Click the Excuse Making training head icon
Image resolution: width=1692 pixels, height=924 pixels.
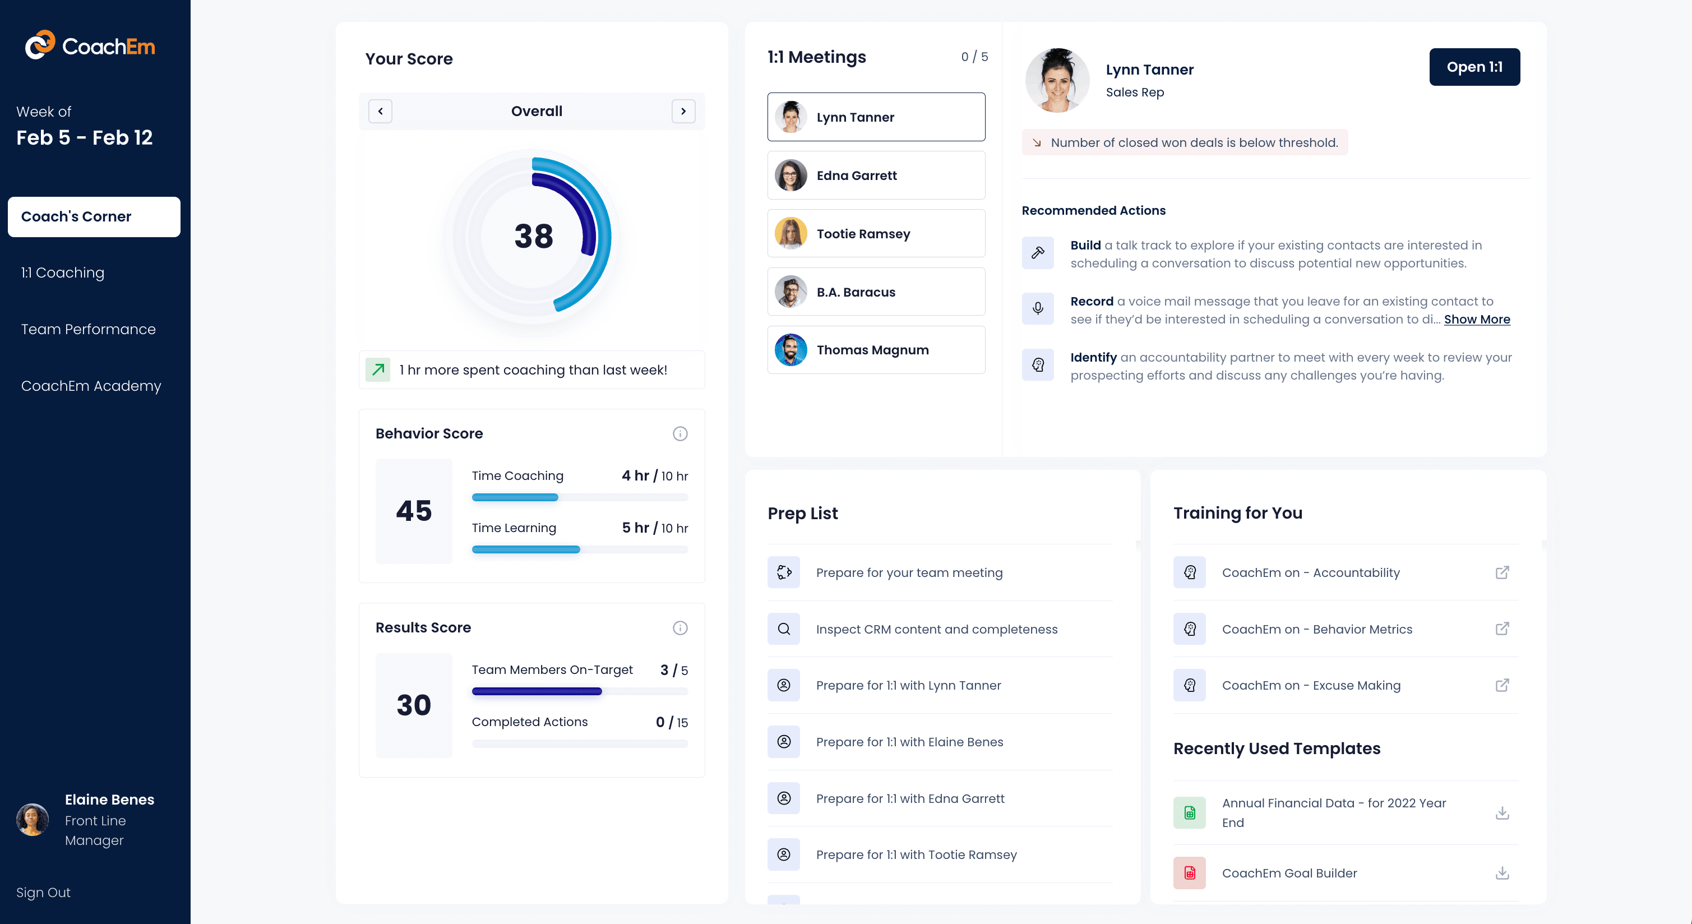click(x=1190, y=685)
